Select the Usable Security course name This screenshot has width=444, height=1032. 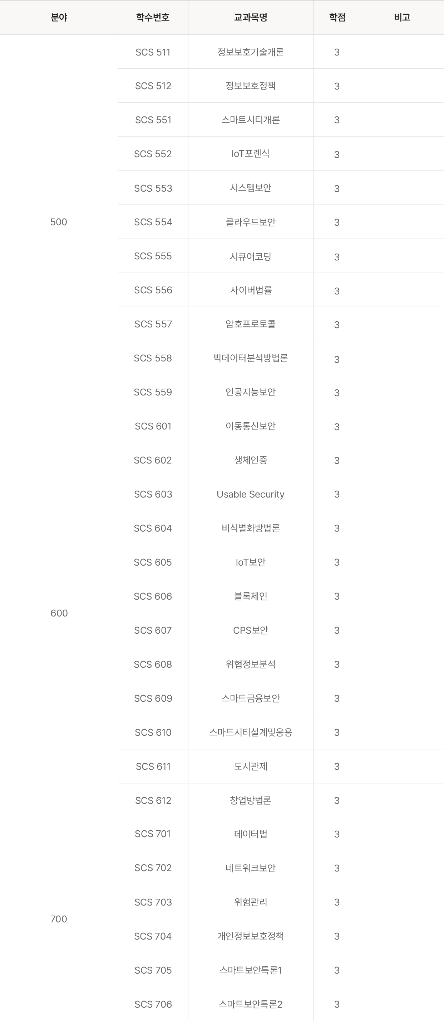(x=251, y=494)
